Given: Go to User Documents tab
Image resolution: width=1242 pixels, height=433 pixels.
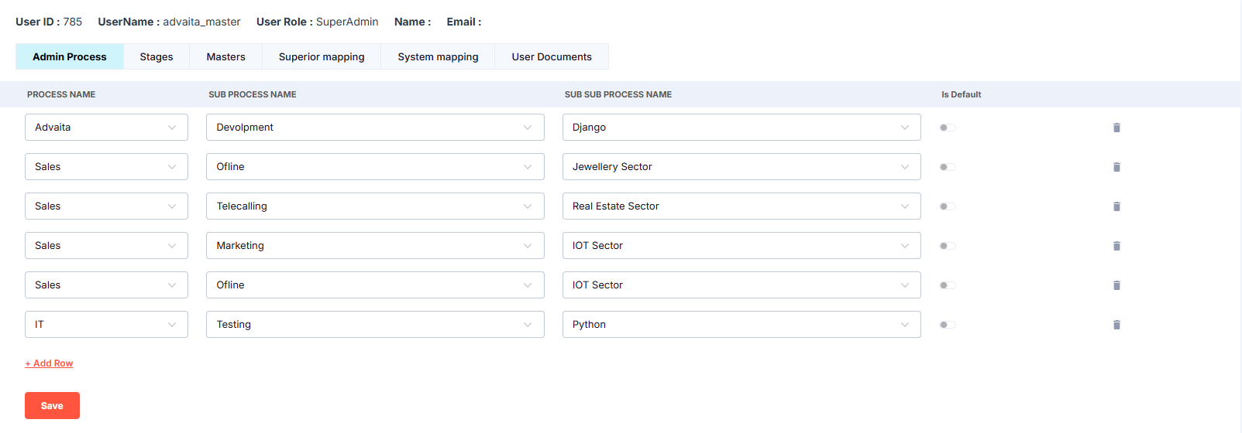Looking at the screenshot, I should (x=552, y=57).
